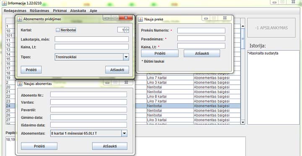Toggle the Neribotai checkbox
Screen dimensions: 302x156
pyautogui.click(x=57, y=30)
